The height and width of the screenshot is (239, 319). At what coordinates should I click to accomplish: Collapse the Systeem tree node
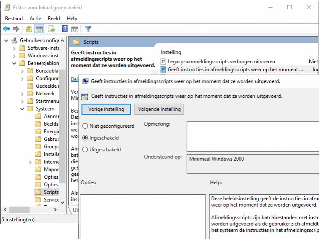coord(22,109)
